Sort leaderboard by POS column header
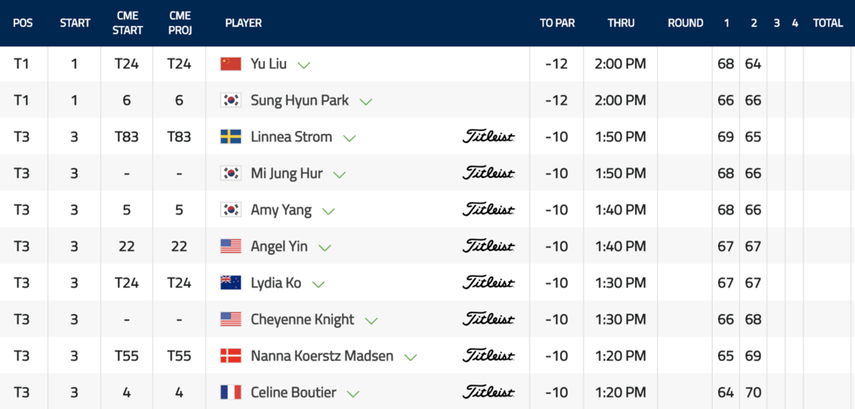Screen dimensions: 855x409 (23, 23)
